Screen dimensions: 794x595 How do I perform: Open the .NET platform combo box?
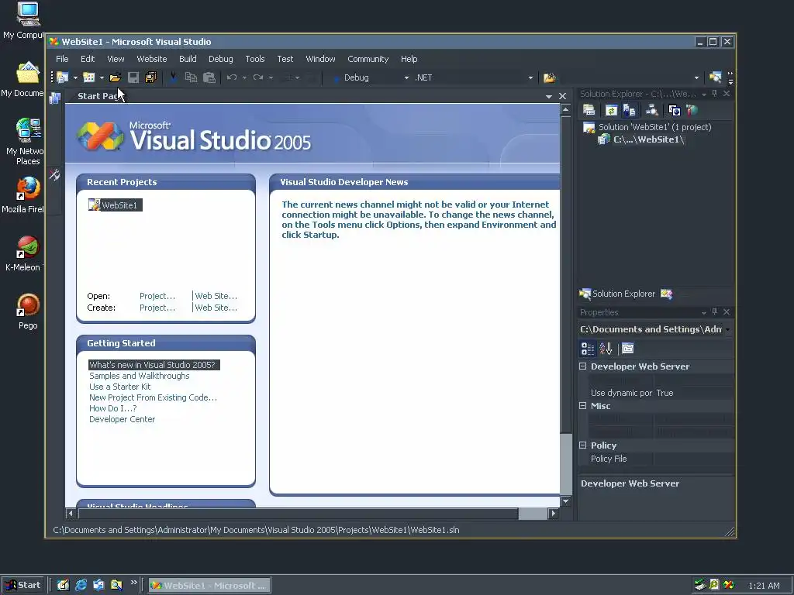click(x=474, y=77)
